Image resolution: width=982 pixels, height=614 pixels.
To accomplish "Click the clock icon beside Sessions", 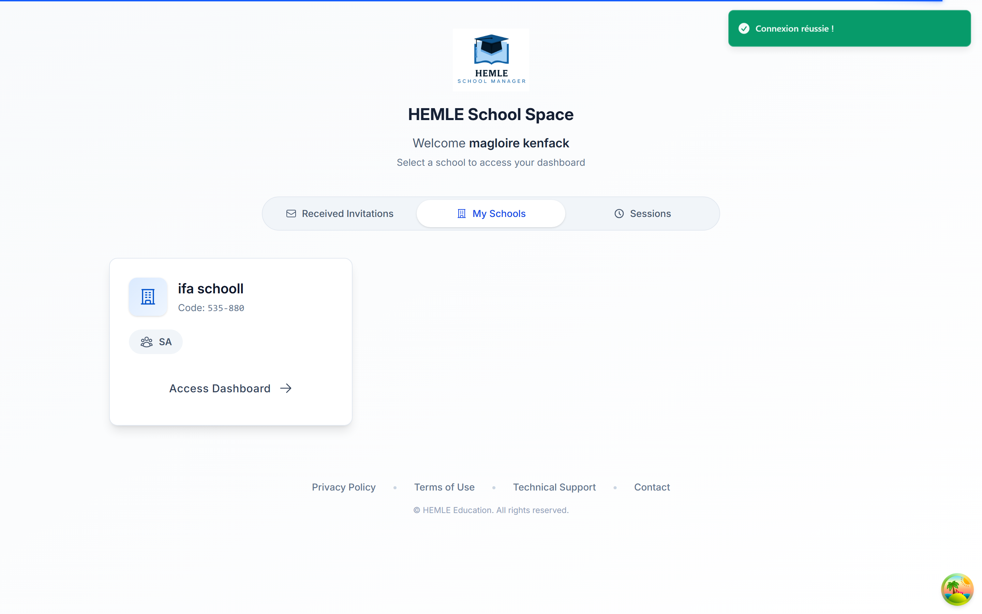I will [x=619, y=213].
